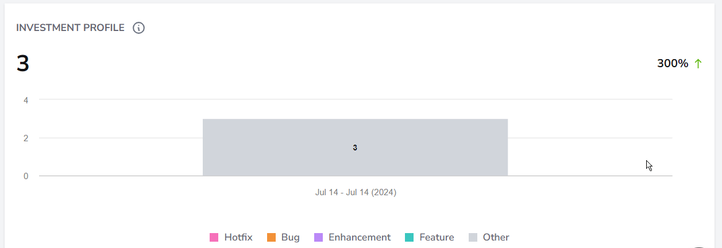722x248 pixels.
Task: Click the 3 data label inside the bar
Action: pyautogui.click(x=355, y=148)
